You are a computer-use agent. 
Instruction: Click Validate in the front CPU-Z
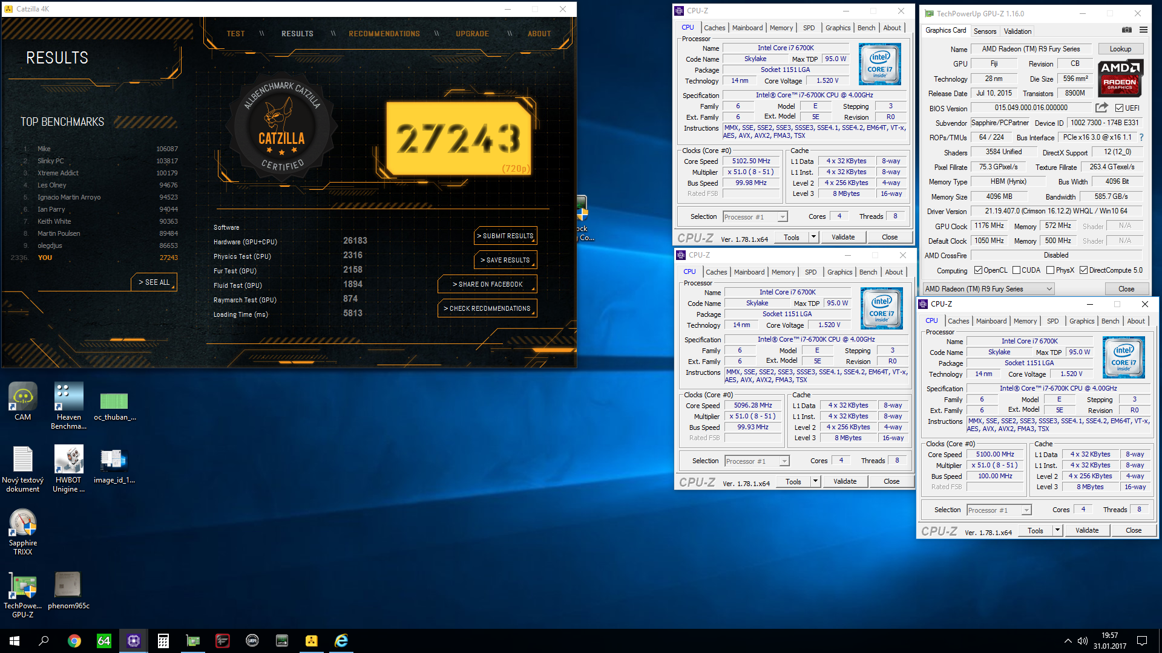point(1086,530)
